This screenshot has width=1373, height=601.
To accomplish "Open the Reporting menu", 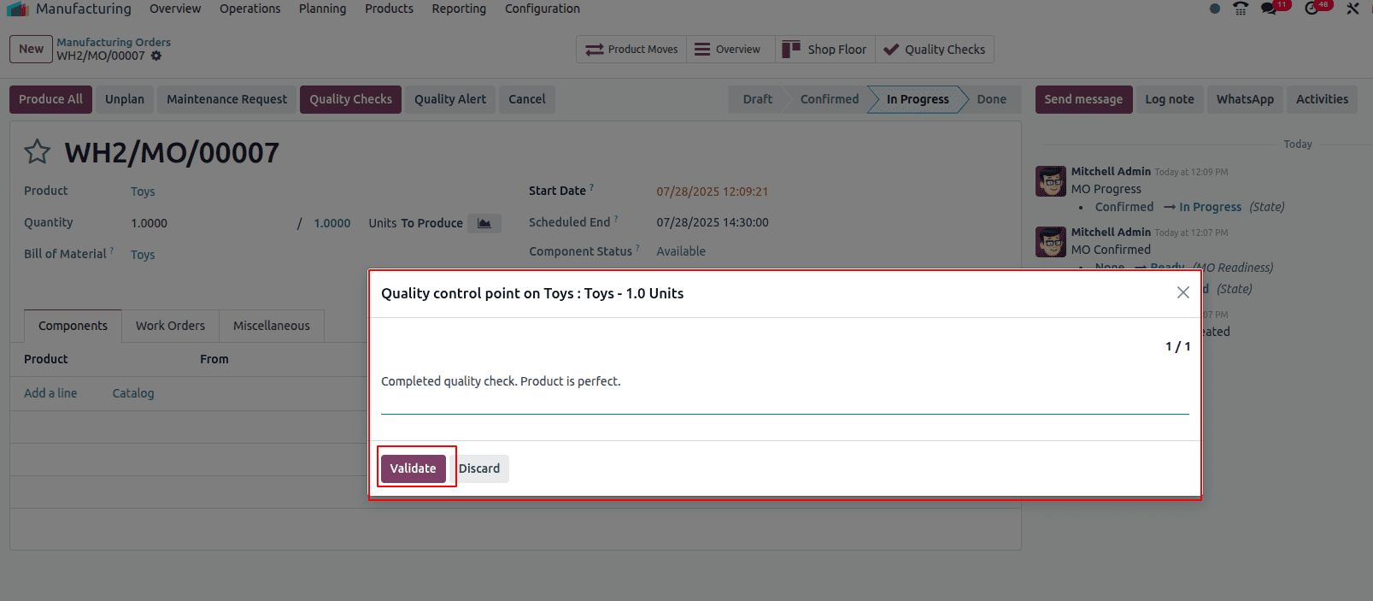I will click(459, 9).
